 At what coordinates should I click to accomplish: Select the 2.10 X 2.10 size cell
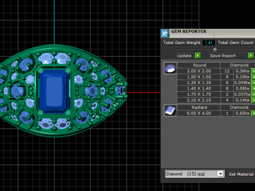199,100
